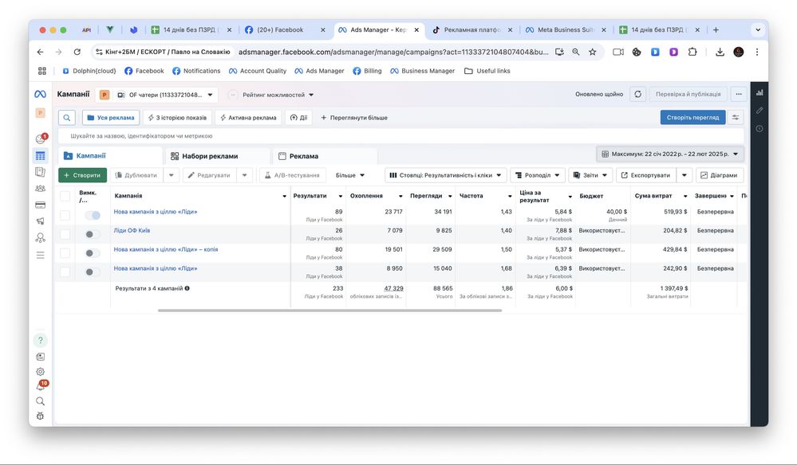The image size is (797, 465).
Task: Open the megaphone advertising icon in sidebar
Action: tap(40, 221)
